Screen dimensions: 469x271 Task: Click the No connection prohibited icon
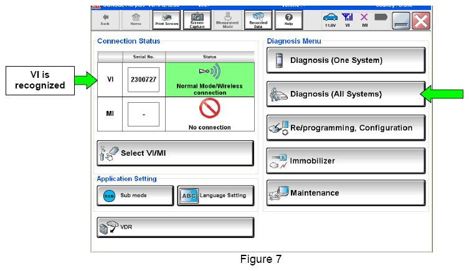210,108
